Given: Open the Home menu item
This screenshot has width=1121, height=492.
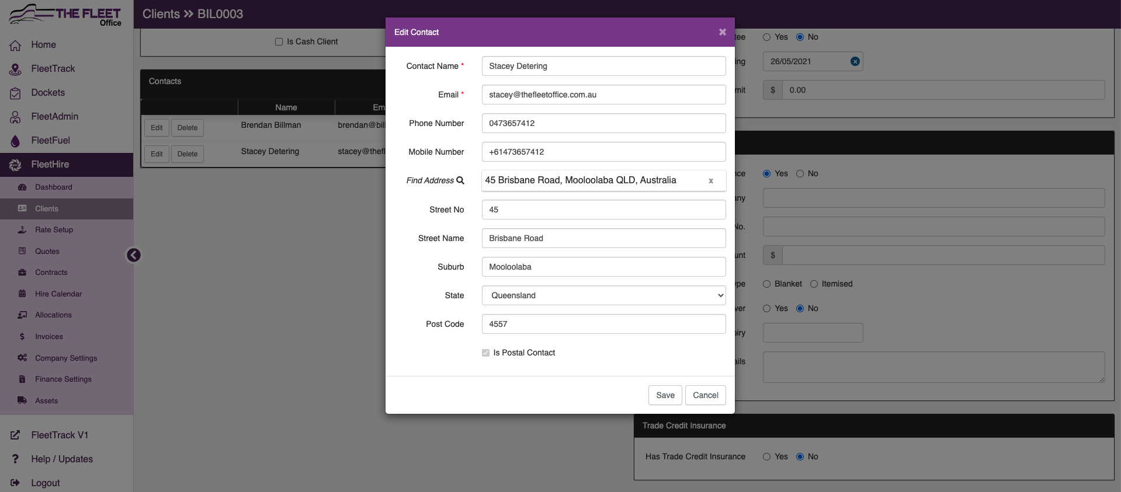Looking at the screenshot, I should point(67,45).
